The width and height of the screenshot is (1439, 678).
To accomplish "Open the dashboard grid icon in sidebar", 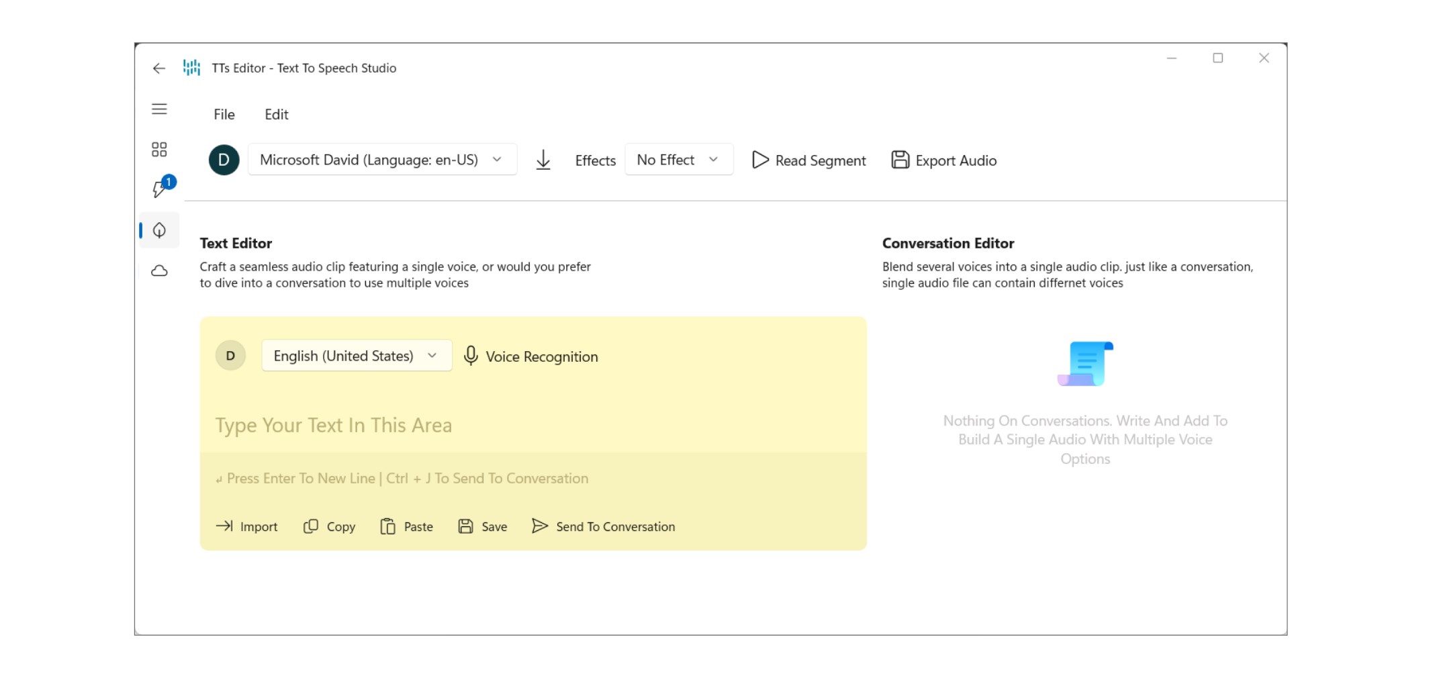I will click(x=159, y=150).
